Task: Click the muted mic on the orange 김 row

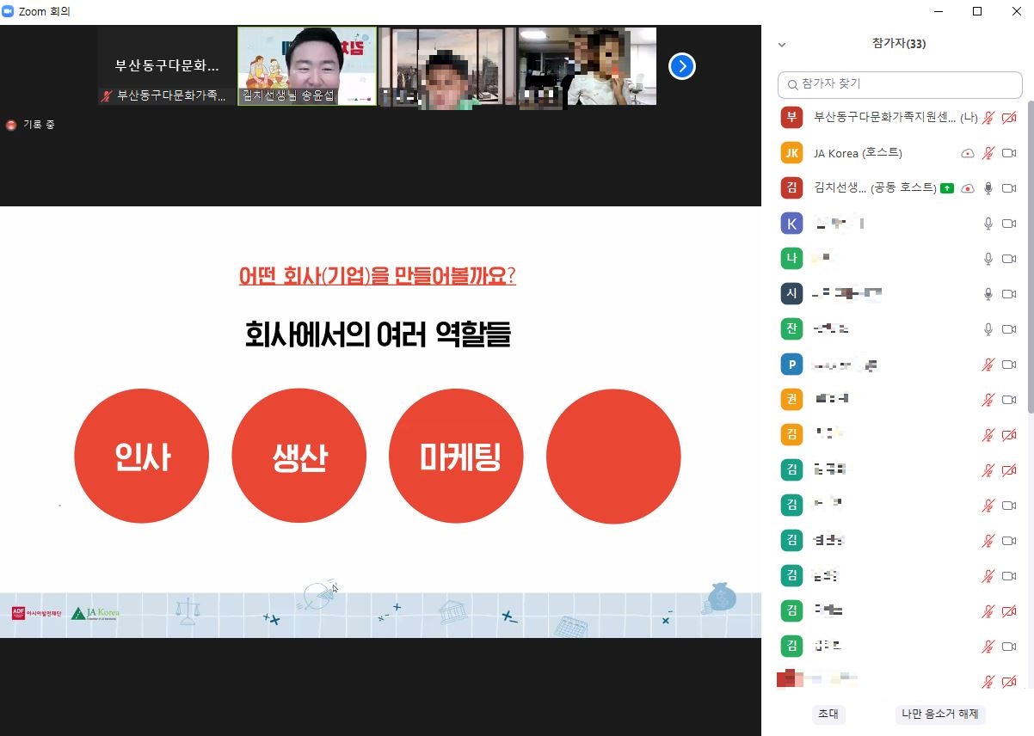Action: point(988,434)
